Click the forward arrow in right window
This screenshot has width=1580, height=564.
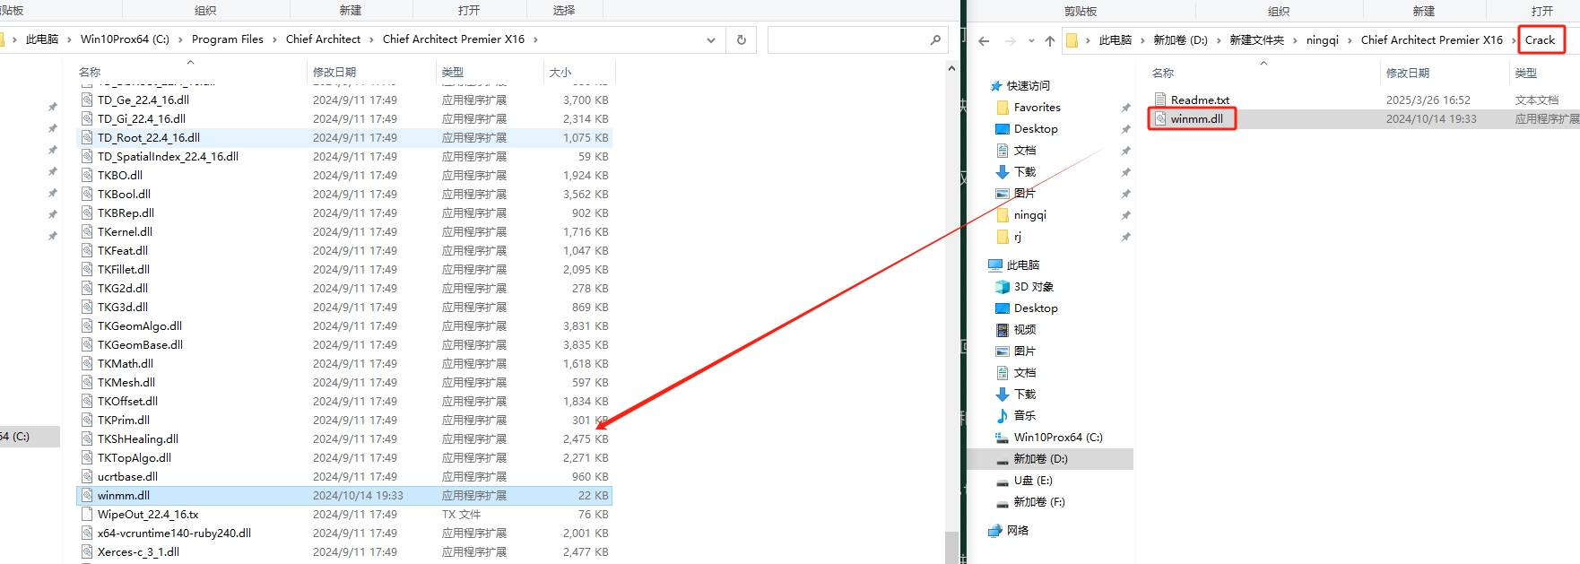coord(1011,40)
